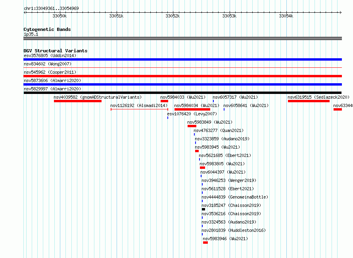Open nsv5984033 (Wu2021) label
The image size is (353, 258).
[x=183, y=97]
